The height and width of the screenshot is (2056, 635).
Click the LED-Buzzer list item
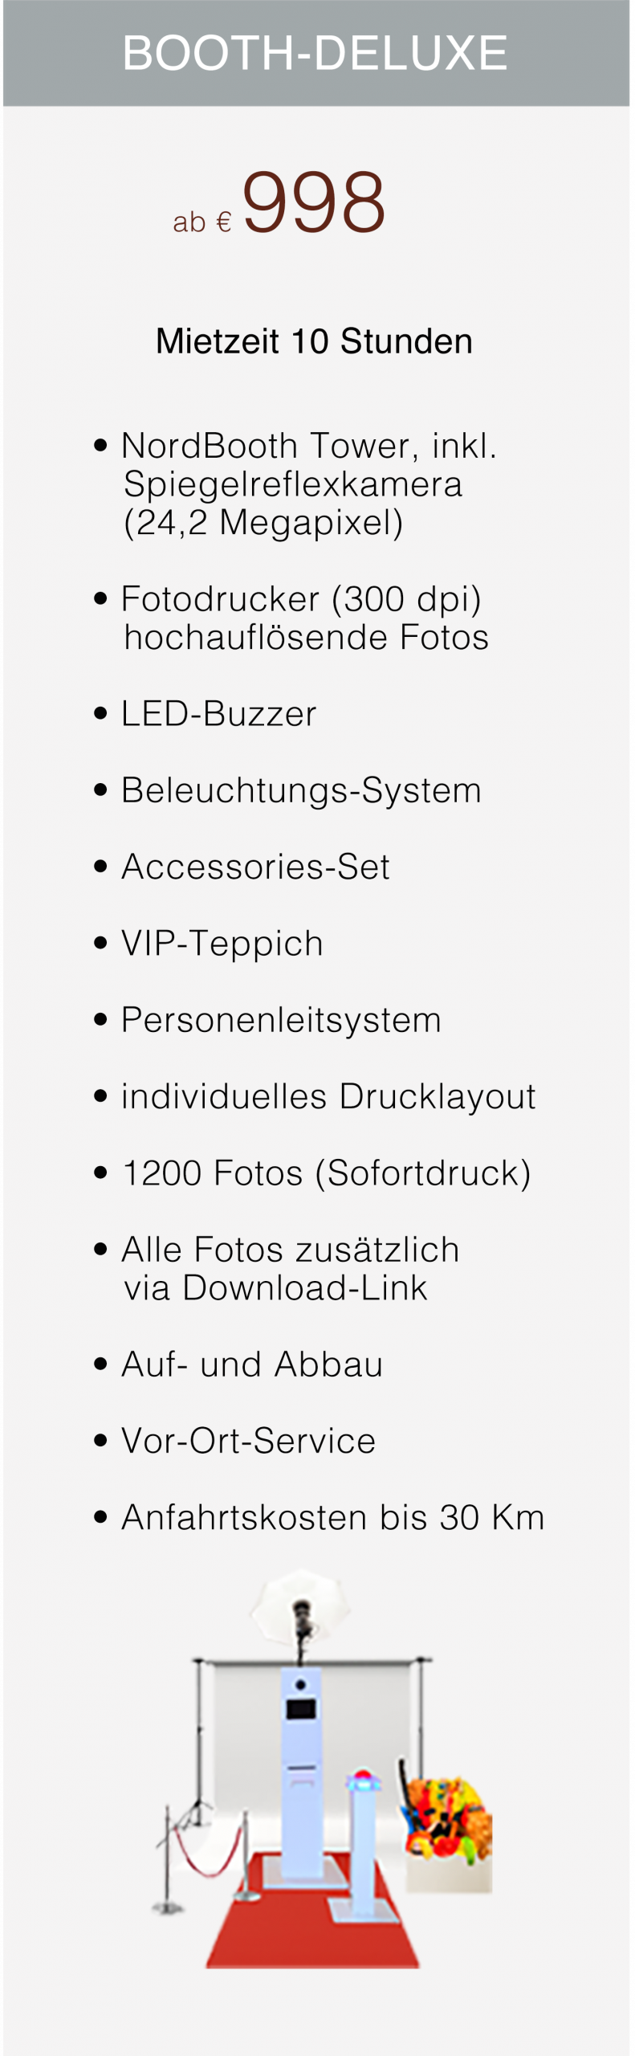[218, 714]
